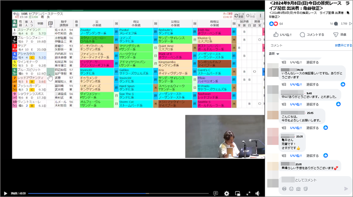Open video settings gear
The image size is (353, 197).
(226, 193)
